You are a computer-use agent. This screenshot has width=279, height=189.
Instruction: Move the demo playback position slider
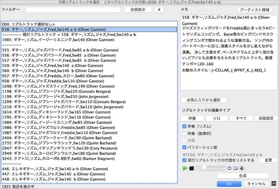(x=204, y=167)
